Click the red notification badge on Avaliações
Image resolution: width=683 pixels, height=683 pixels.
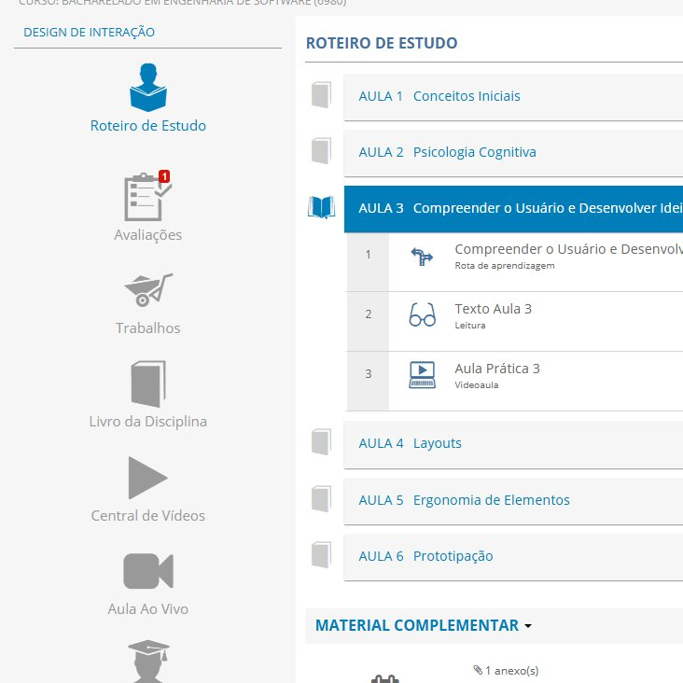click(x=164, y=176)
